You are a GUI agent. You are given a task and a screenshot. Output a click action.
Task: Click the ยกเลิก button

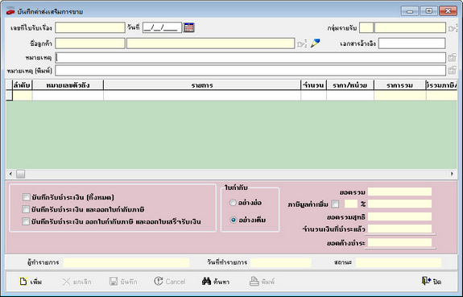click(x=76, y=282)
